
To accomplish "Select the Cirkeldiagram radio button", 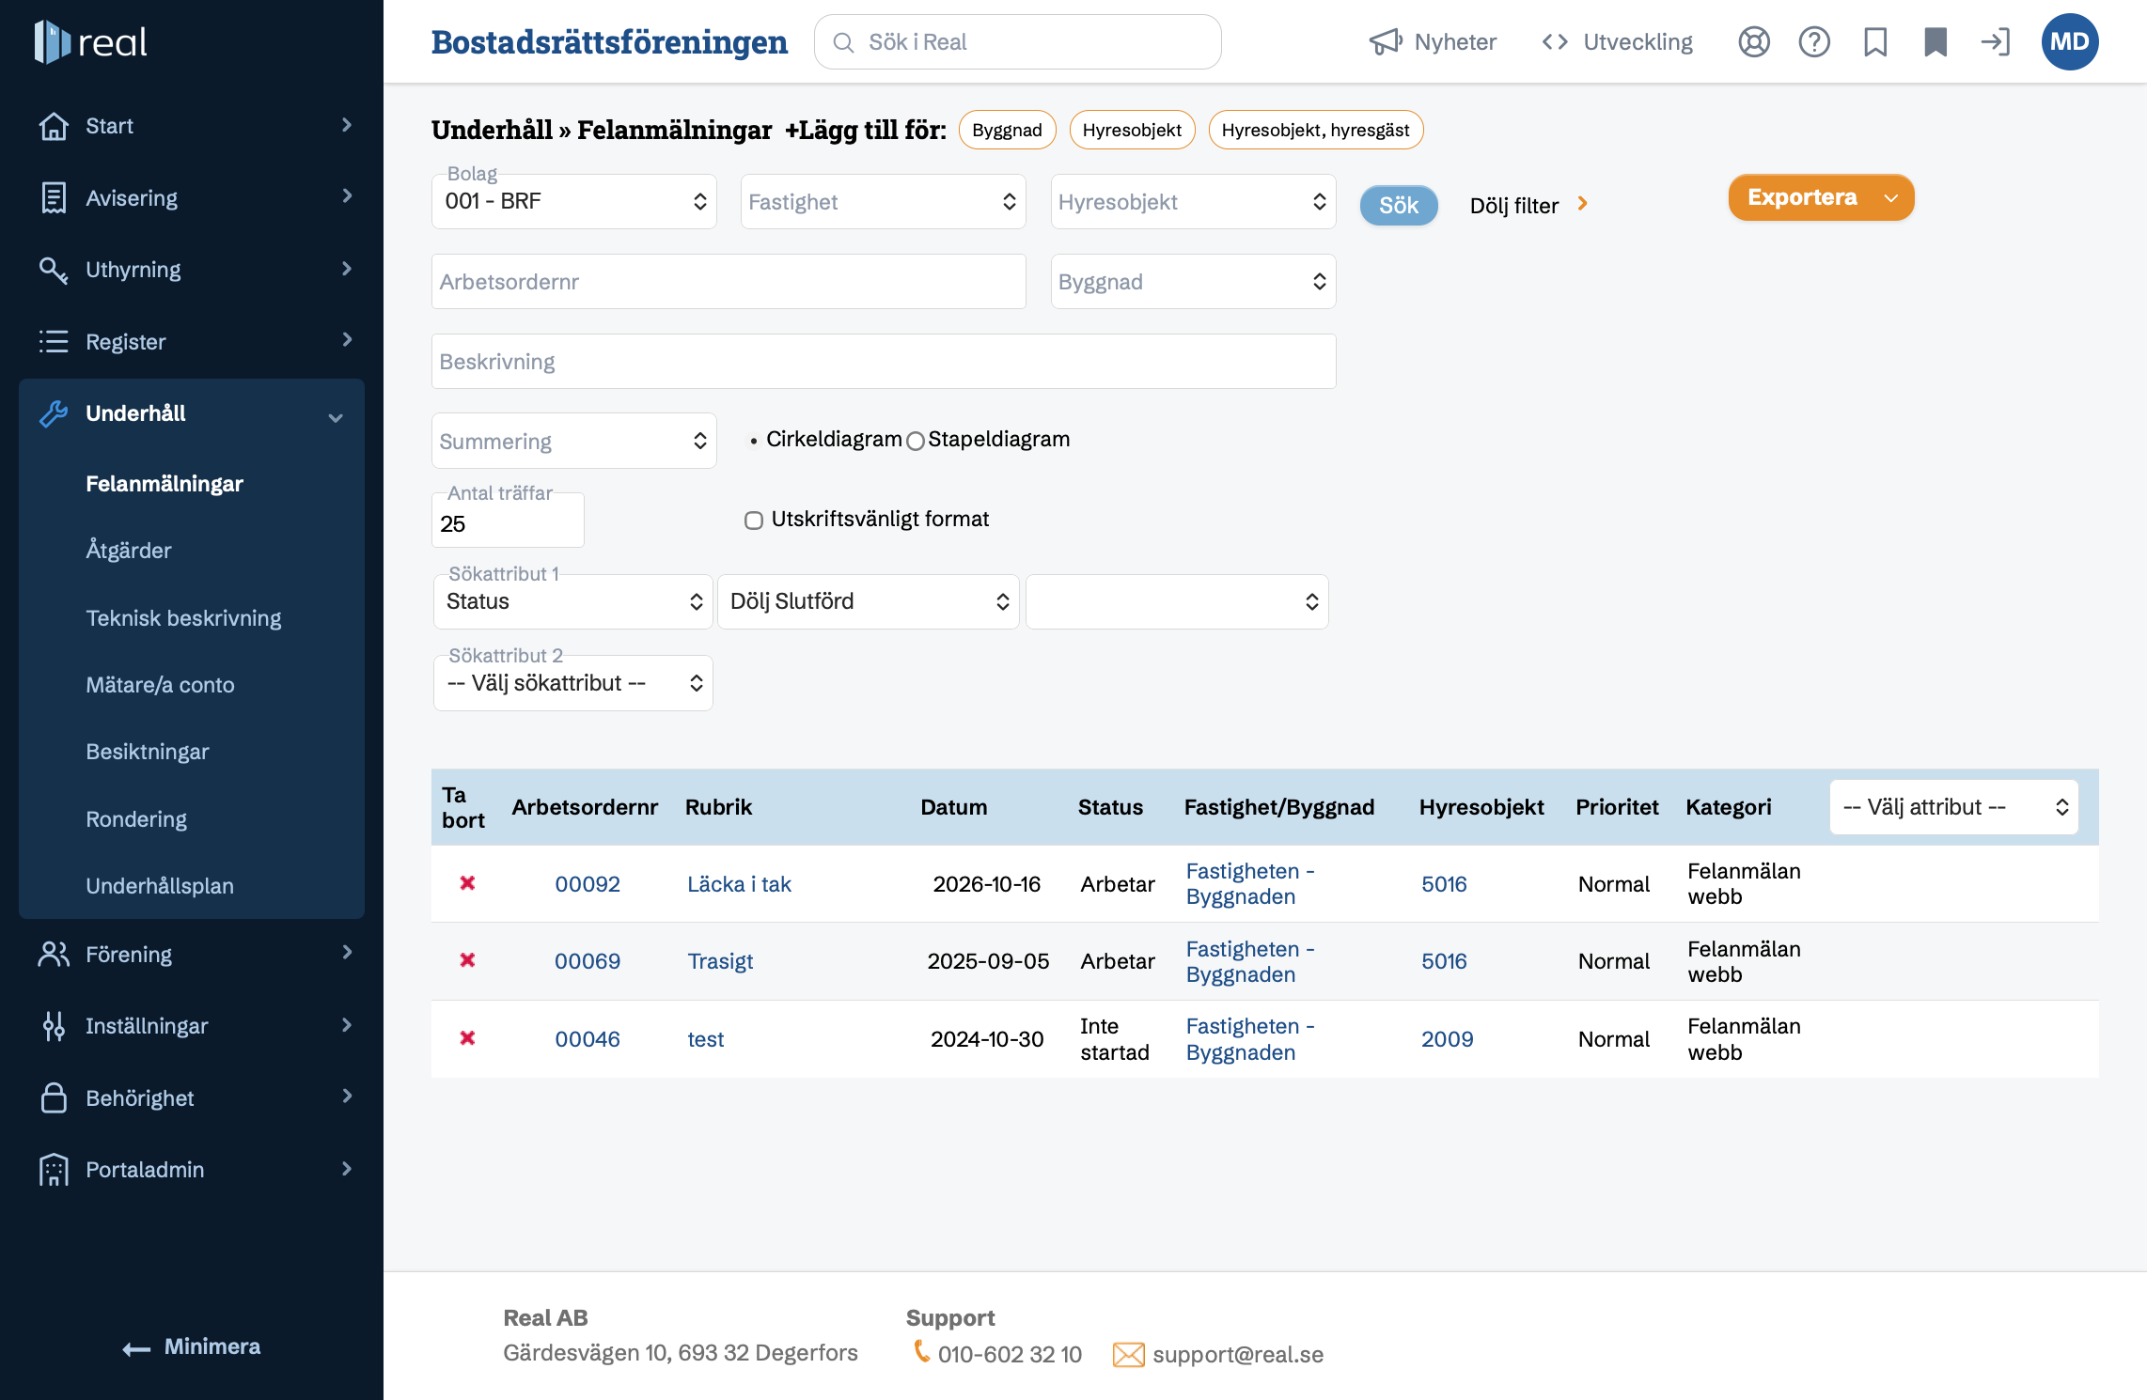I will coord(754,441).
